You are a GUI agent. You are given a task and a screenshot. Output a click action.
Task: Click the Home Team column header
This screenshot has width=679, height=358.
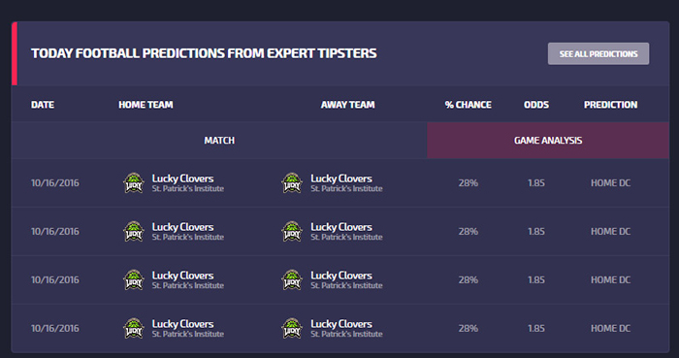(x=145, y=105)
